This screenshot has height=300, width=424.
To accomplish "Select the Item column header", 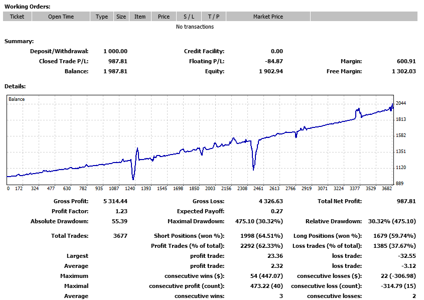I will point(140,17).
